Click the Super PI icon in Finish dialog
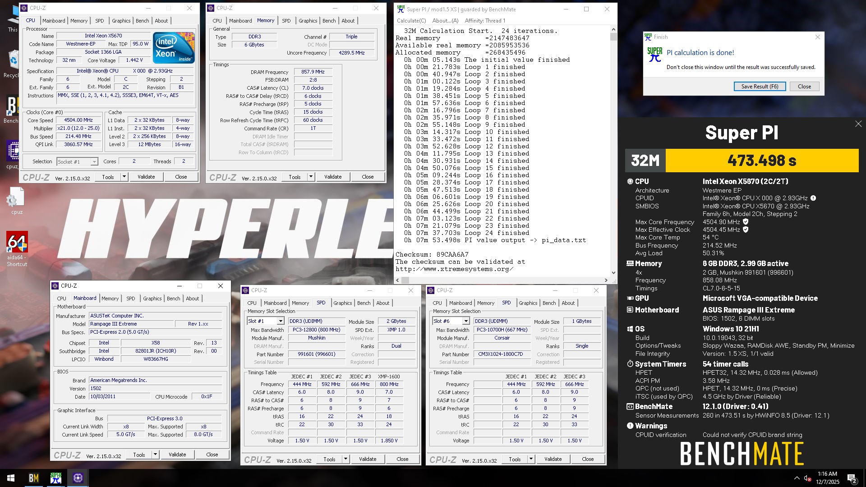This screenshot has width=866, height=487. tap(654, 55)
